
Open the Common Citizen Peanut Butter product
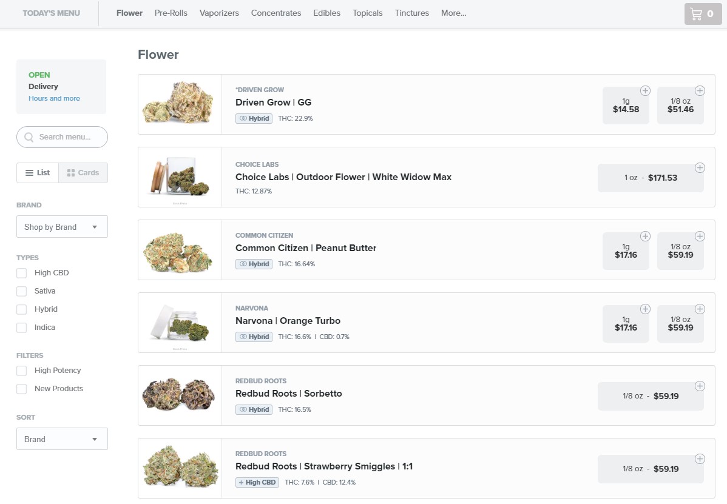(x=306, y=248)
